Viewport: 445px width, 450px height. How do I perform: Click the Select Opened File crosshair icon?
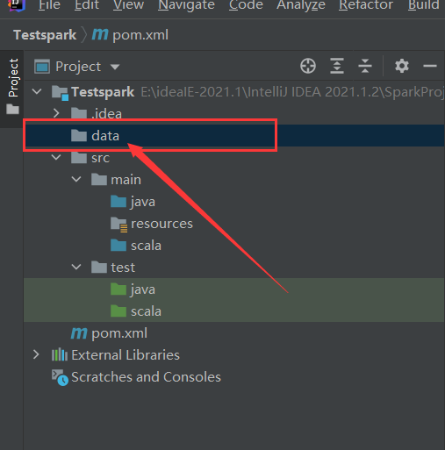308,66
